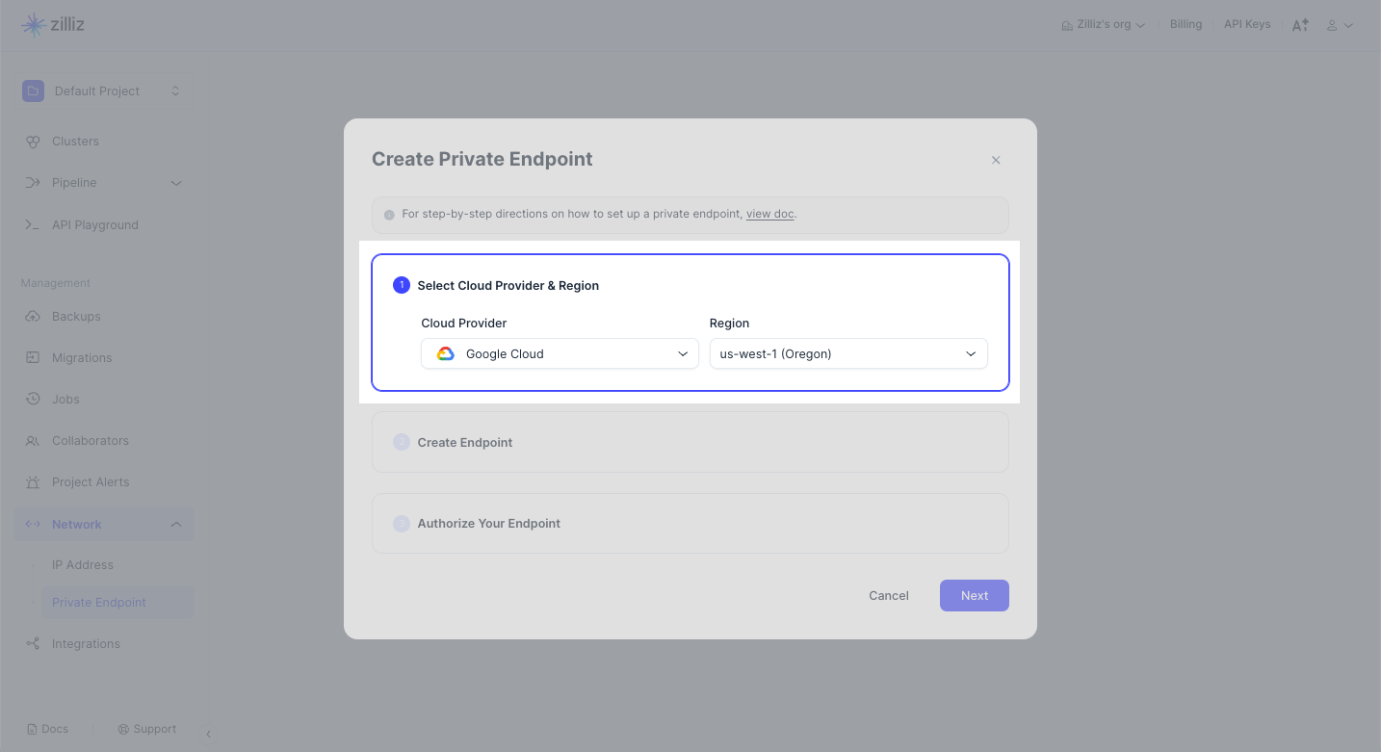Image resolution: width=1381 pixels, height=752 pixels.
Task: Click the Integrations sidebar icon
Action: click(33, 644)
